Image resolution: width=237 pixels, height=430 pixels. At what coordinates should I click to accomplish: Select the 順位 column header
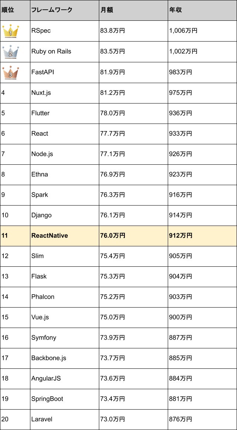pyautogui.click(x=15, y=10)
